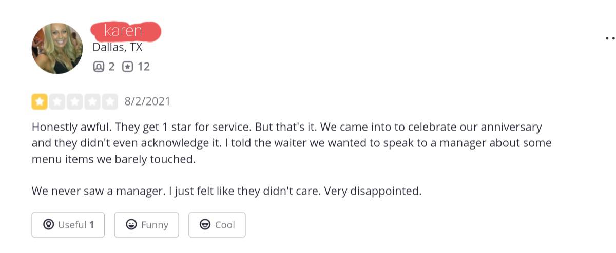This screenshot has width=616, height=253.
Task: Click the second gray rating star
Action: (57, 101)
